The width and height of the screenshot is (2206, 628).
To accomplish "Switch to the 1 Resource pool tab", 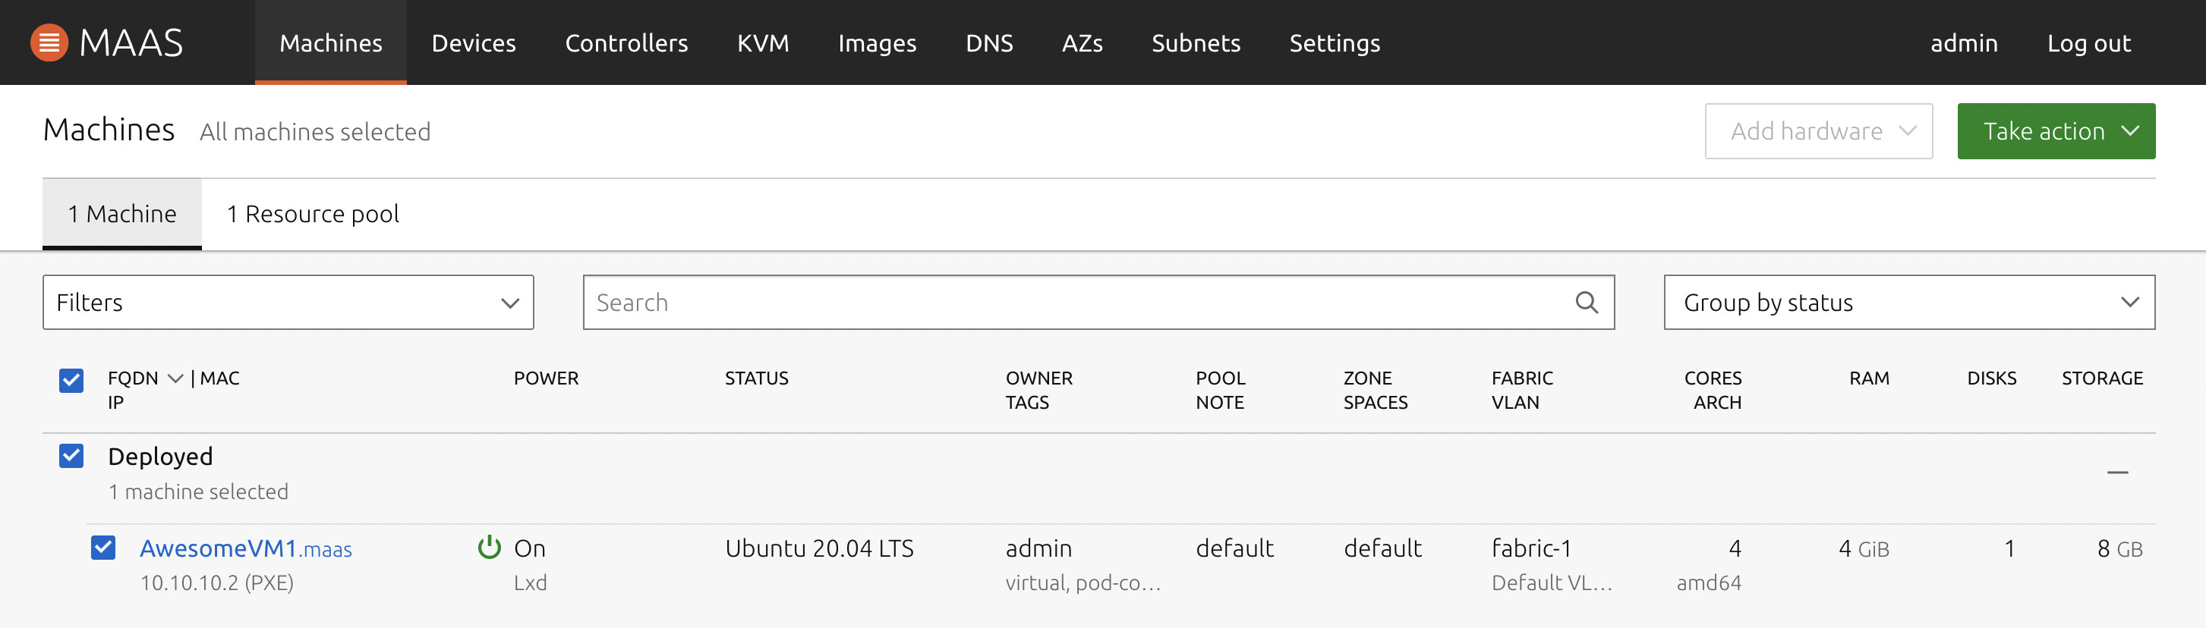I will pyautogui.click(x=313, y=214).
